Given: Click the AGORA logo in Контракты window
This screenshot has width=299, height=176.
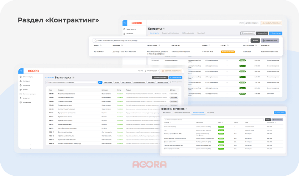Looking at the screenshot, I should [137, 23].
